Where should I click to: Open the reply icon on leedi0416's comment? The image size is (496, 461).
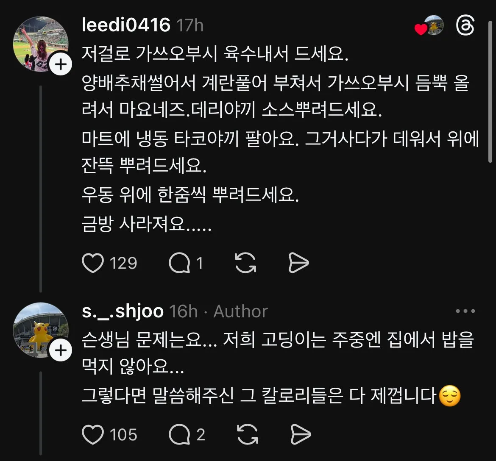[x=181, y=262]
